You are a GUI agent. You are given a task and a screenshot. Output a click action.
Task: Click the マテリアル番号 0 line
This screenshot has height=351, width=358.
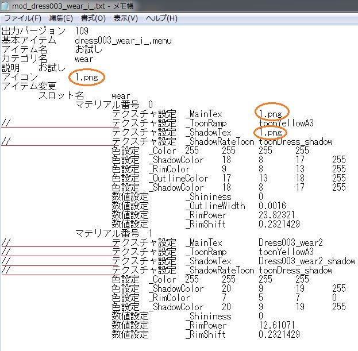(x=114, y=105)
